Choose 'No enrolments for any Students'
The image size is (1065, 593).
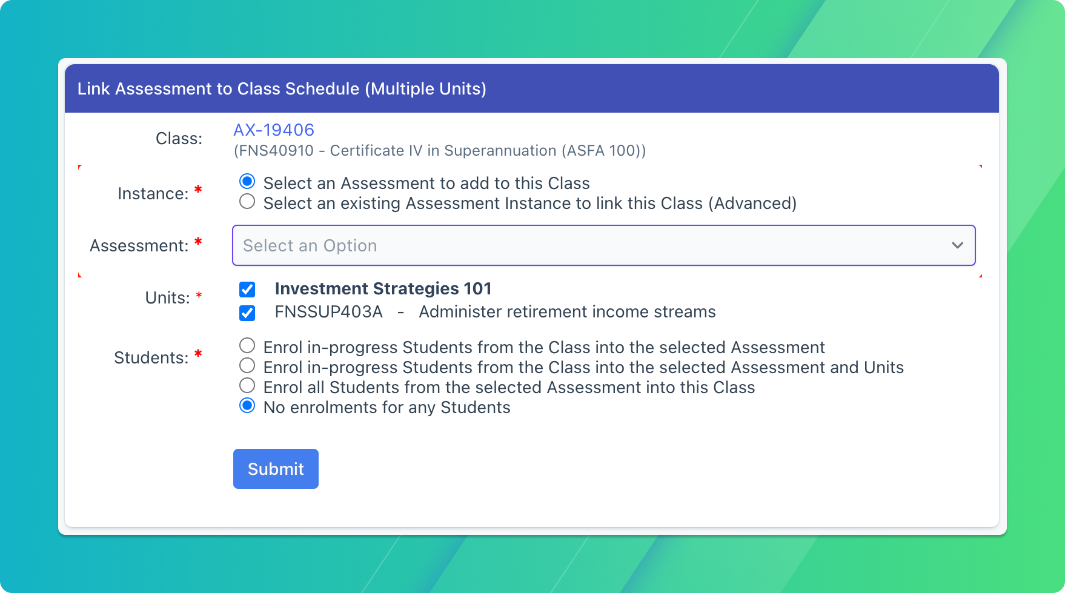pyautogui.click(x=247, y=406)
